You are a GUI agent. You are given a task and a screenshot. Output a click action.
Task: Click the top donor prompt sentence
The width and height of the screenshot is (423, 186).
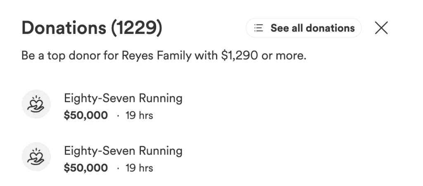(164, 55)
